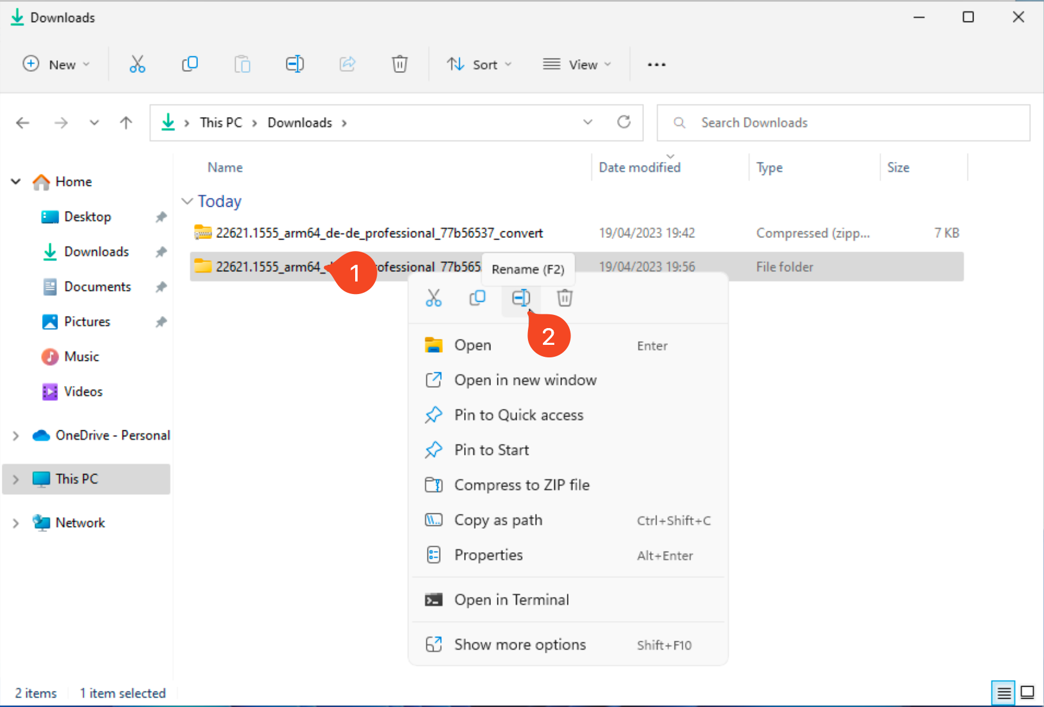The image size is (1044, 707).
Task: Click the Delete trash icon in the top toolbar
Action: 399,64
